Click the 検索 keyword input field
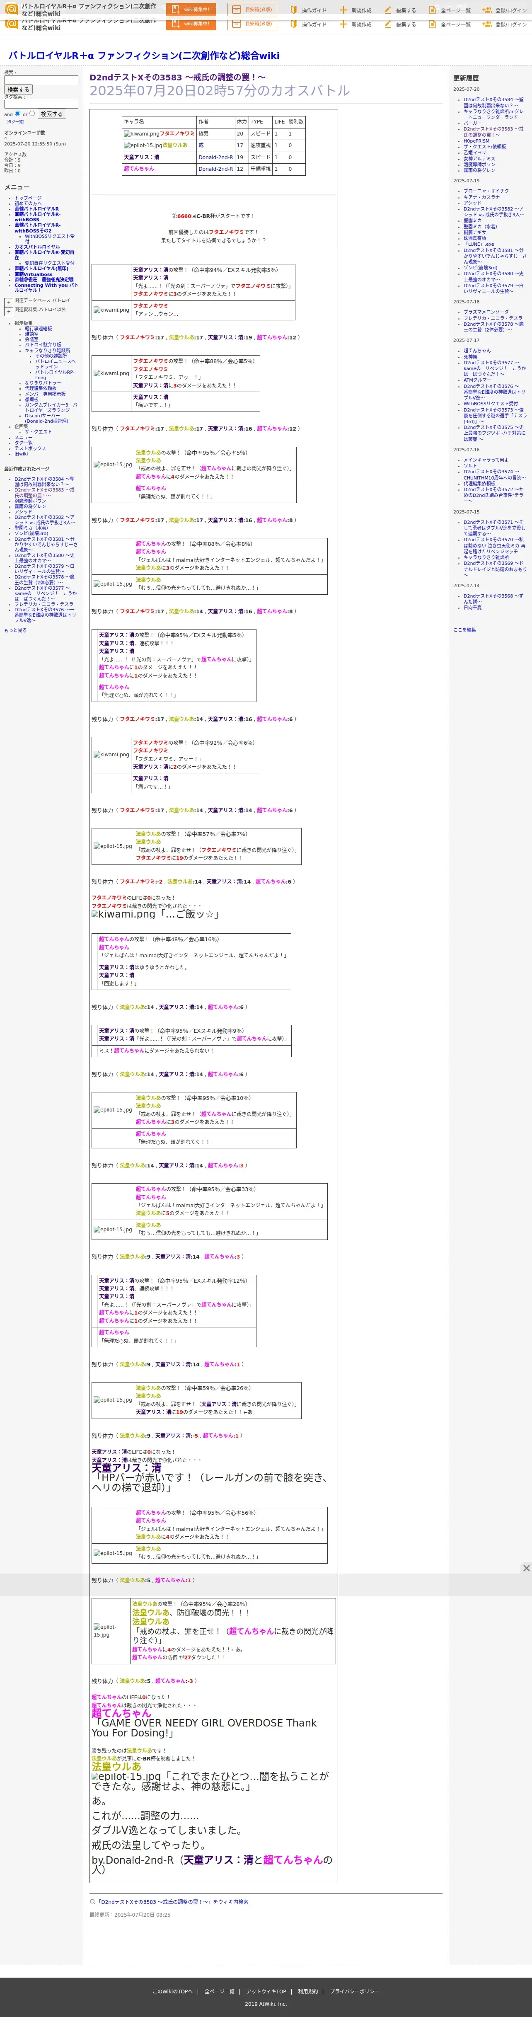The height and width of the screenshot is (2017, 532). (x=41, y=79)
